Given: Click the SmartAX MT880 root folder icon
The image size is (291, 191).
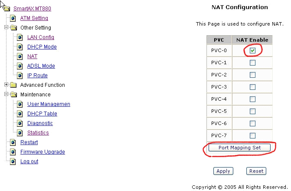Looking at the screenshot, I should [7, 8].
